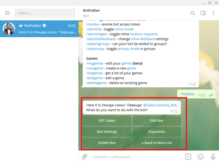Click the Payments button

[x=157, y=132]
